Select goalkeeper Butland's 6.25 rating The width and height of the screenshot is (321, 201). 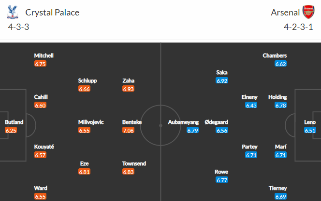click(11, 130)
